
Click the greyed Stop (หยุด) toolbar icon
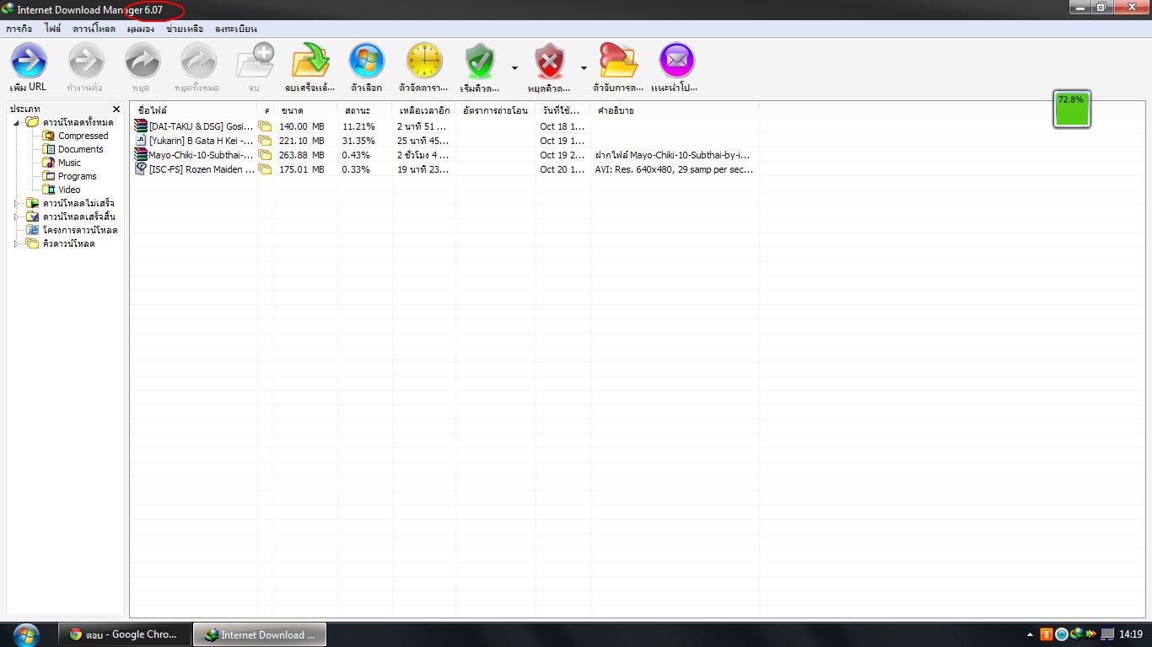pos(142,61)
